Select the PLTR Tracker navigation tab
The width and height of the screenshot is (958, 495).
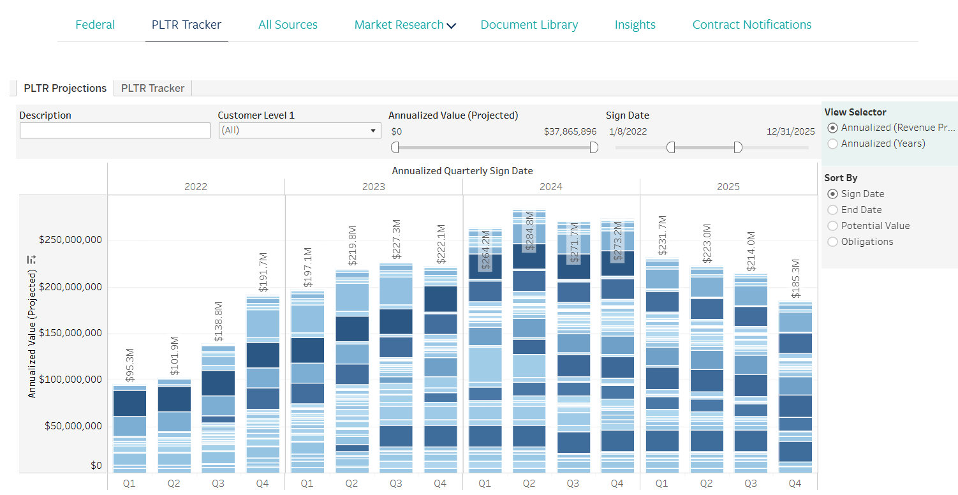coord(186,25)
